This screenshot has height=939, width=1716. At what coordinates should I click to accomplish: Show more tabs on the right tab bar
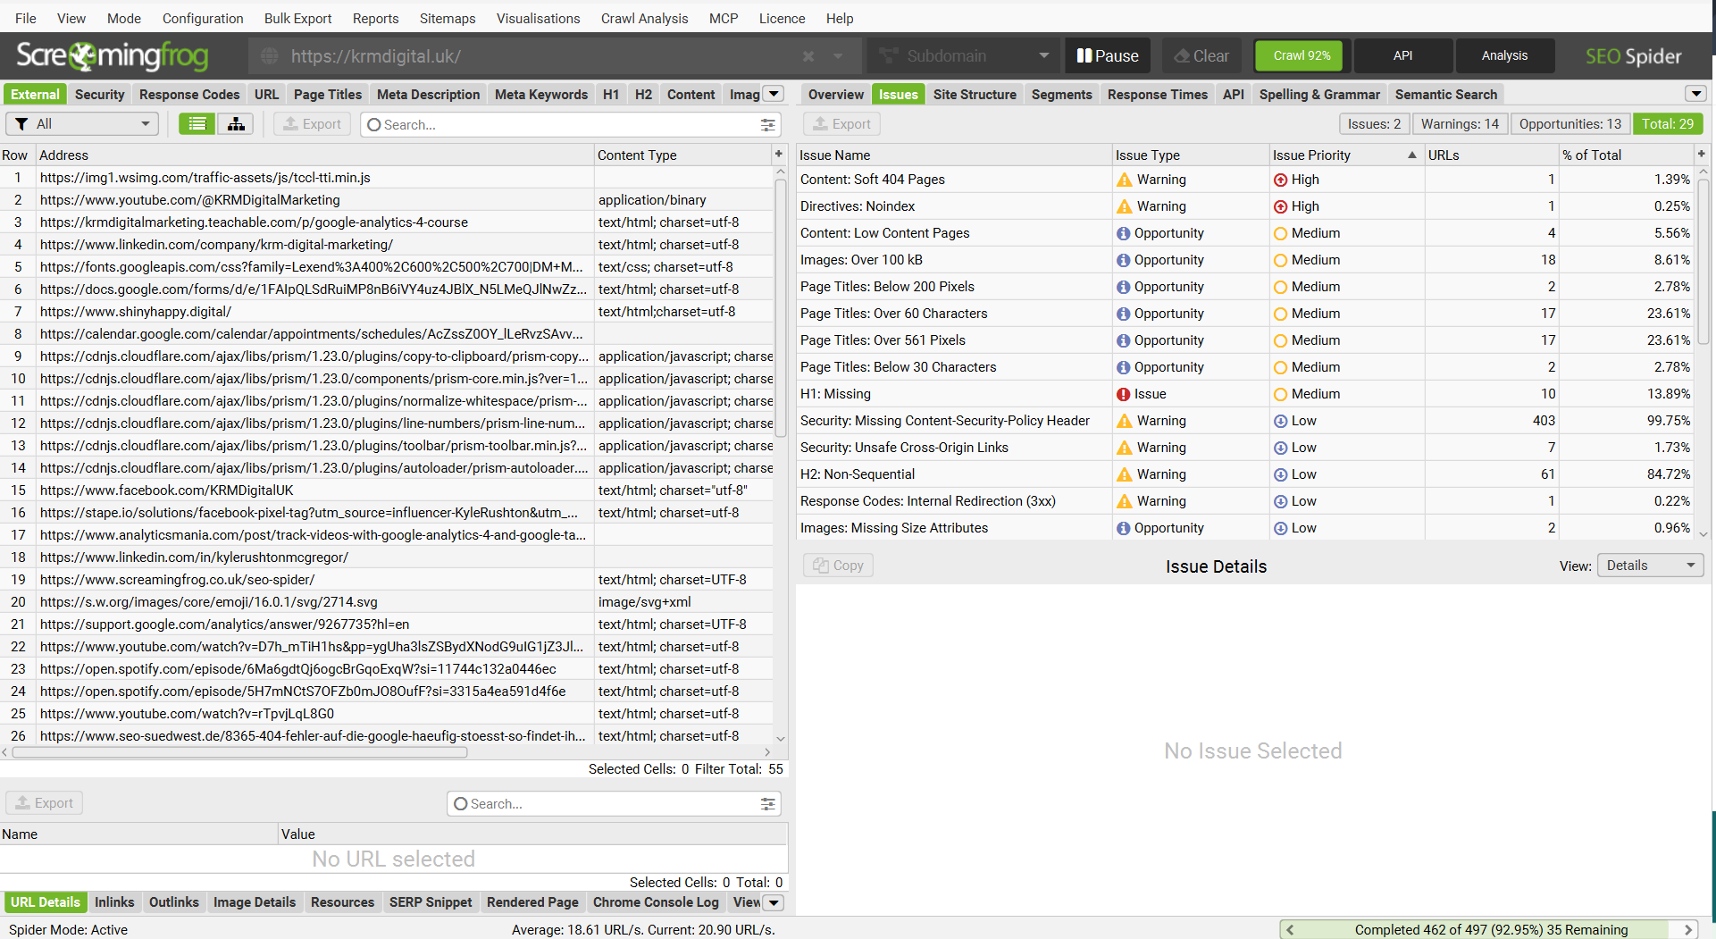tap(1695, 94)
